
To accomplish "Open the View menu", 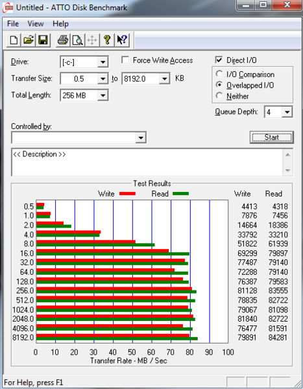I will [36, 24].
